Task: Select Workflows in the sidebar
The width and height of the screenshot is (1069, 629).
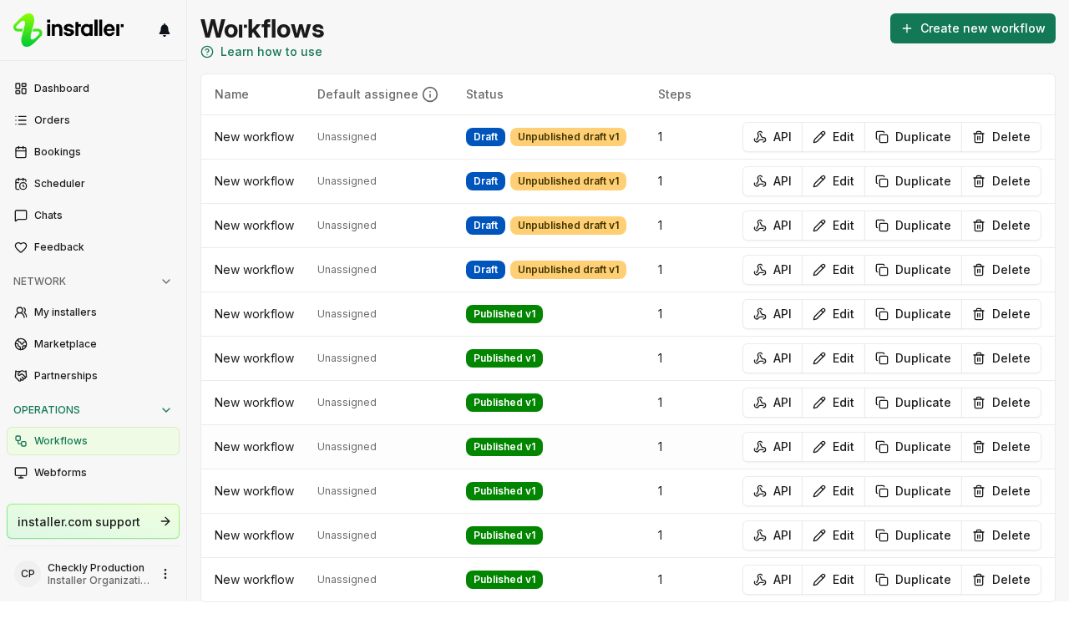Action: coord(93,441)
